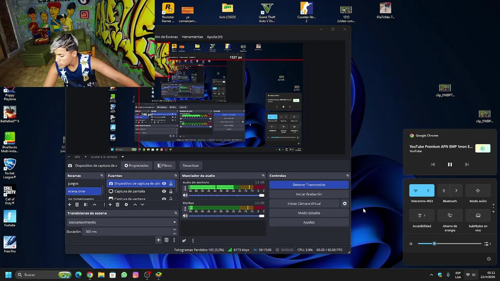This screenshot has width=500, height=281.
Task: Open Mic/Aux channel options dots
Action: (185, 209)
